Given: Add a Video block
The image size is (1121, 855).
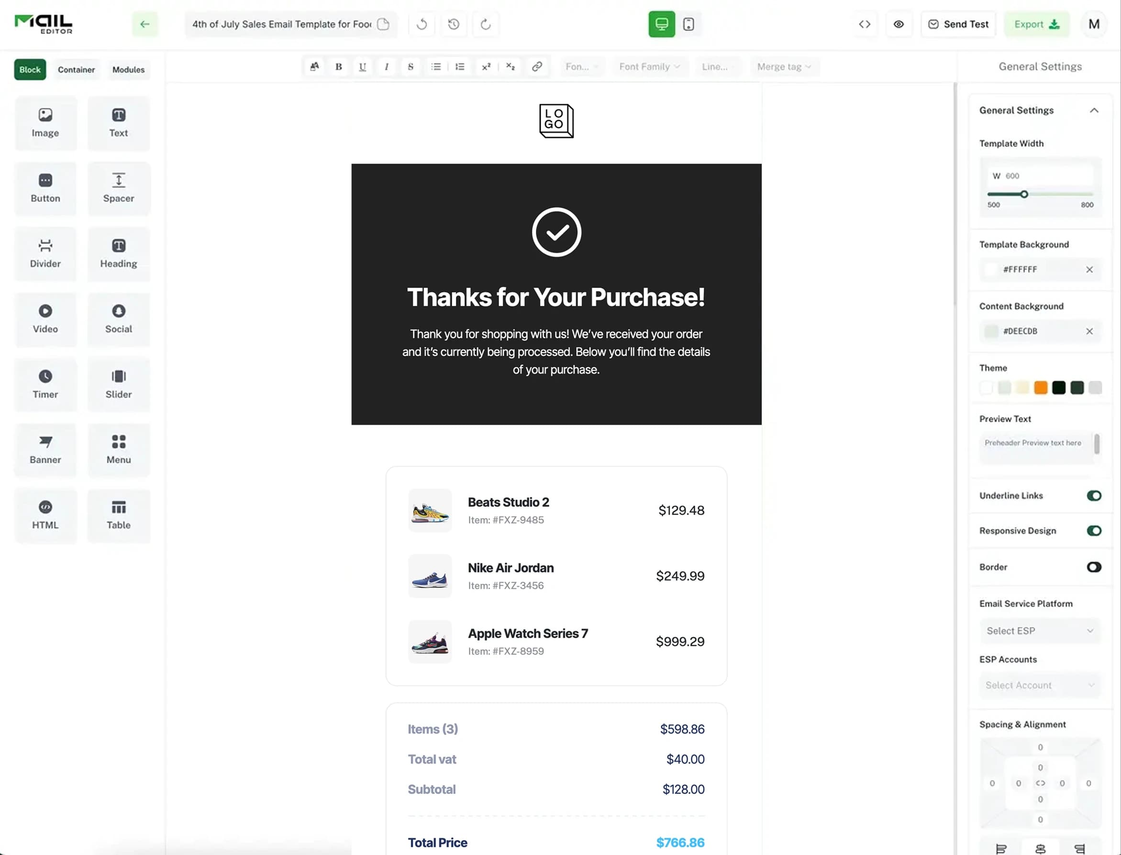Looking at the screenshot, I should pyautogui.click(x=45, y=319).
